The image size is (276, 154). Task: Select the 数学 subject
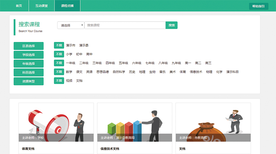[x=69, y=72]
